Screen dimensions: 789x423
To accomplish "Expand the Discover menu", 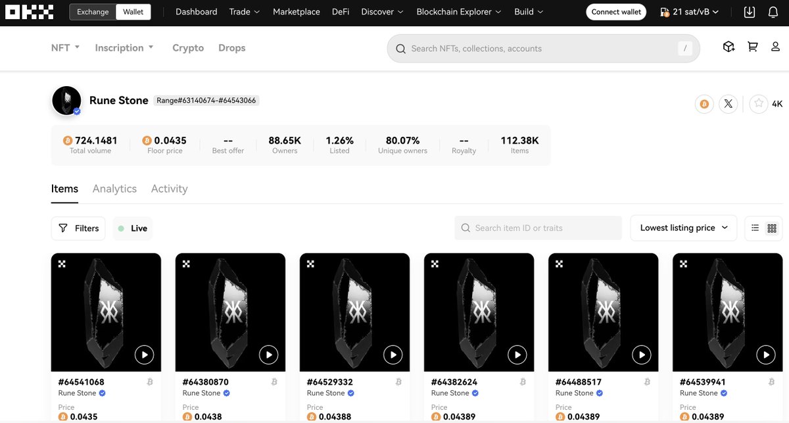I will (x=383, y=12).
